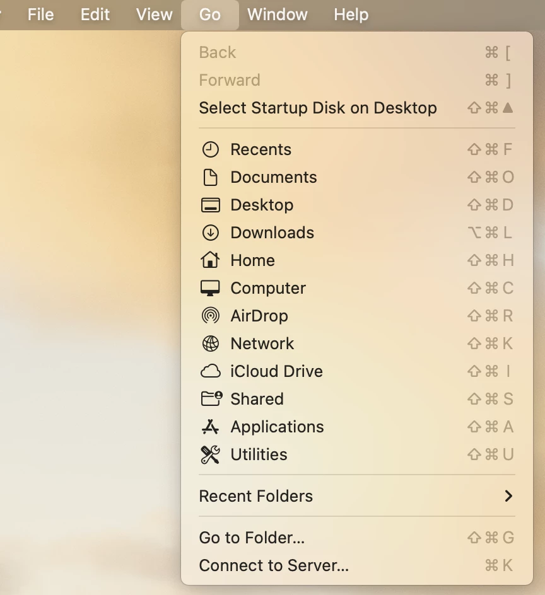Select the Utilities label
545x595 pixels.
click(x=259, y=454)
